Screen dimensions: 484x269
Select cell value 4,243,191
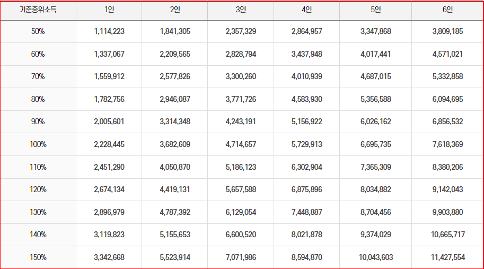(x=241, y=122)
